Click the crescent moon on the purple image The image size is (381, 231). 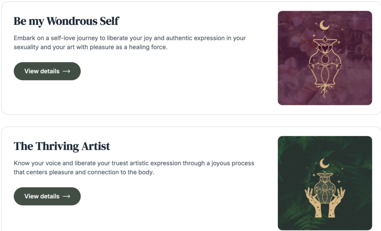(x=324, y=25)
